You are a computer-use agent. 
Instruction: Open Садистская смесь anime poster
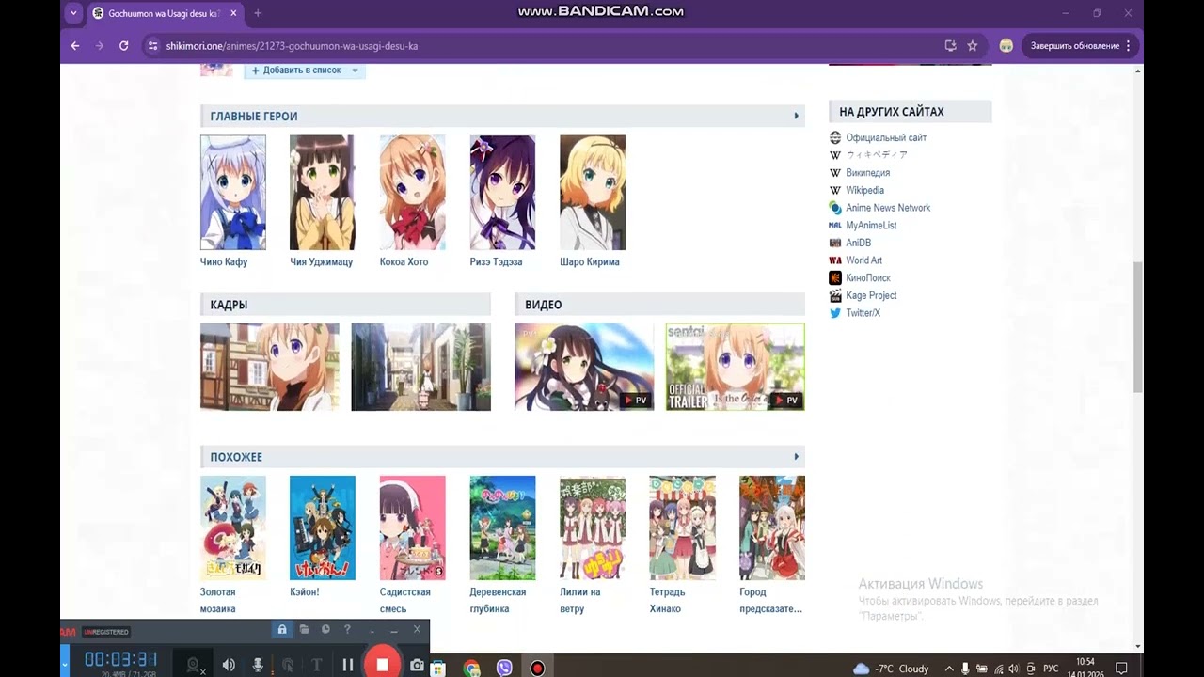coord(413,527)
